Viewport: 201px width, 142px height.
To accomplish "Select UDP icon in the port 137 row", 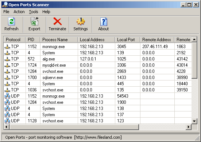I will click(x=7, y=114).
